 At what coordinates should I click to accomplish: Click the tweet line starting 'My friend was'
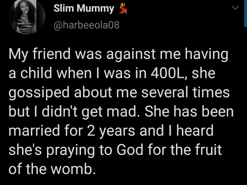coord(118,55)
